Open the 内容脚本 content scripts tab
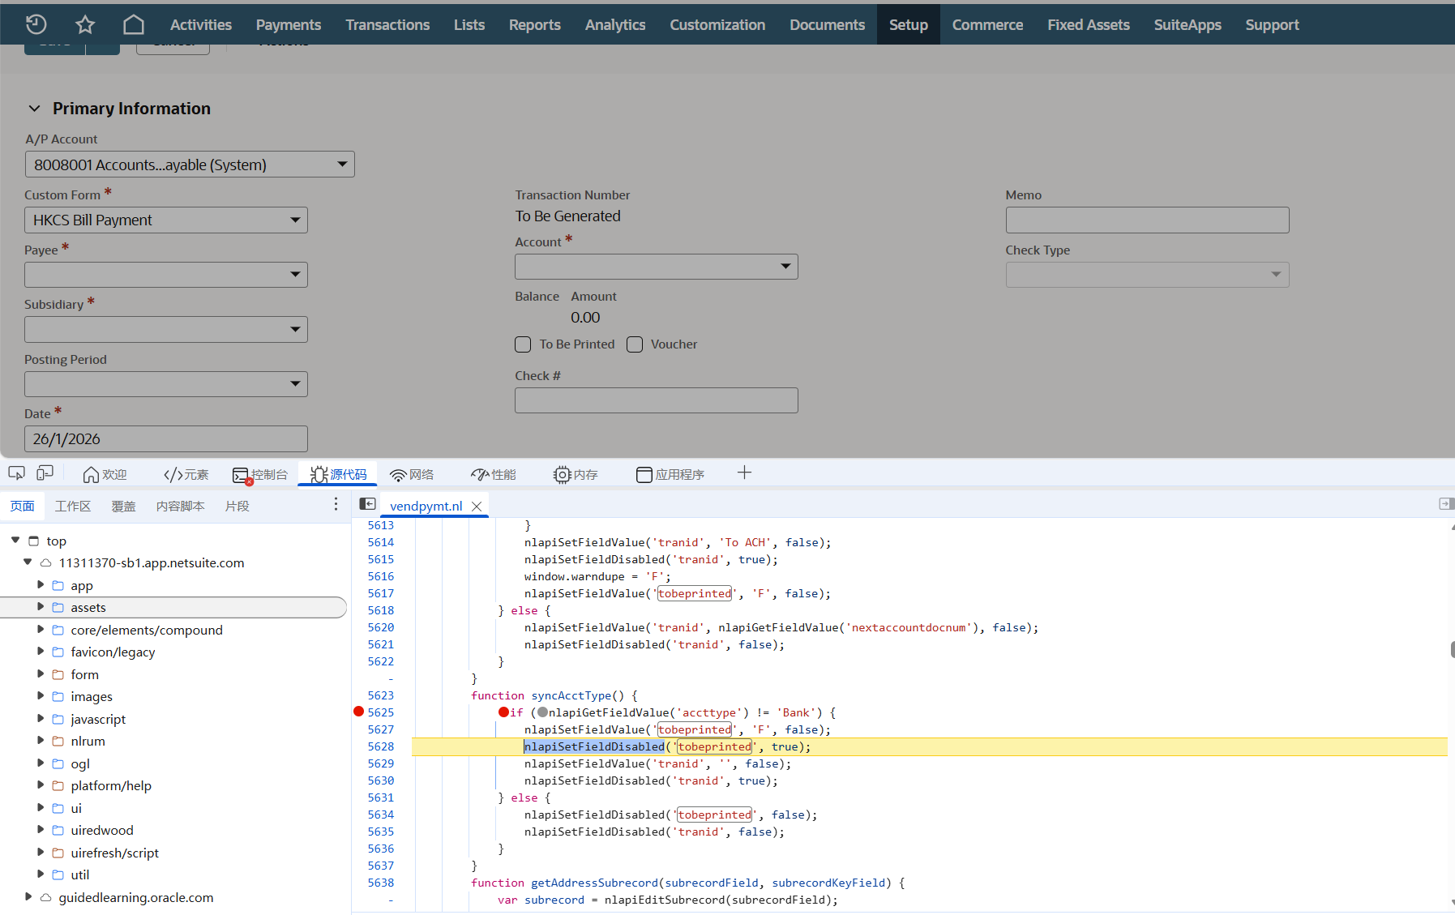Image resolution: width=1455 pixels, height=915 pixels. [180, 506]
